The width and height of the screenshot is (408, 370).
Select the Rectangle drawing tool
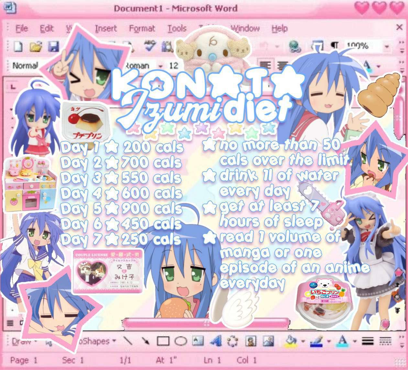pyautogui.click(x=163, y=341)
